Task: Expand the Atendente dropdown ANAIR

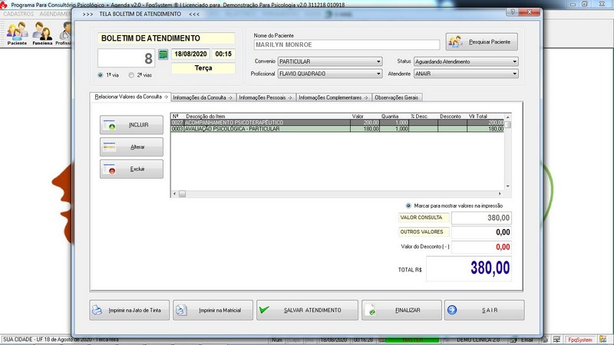Action: click(466, 74)
